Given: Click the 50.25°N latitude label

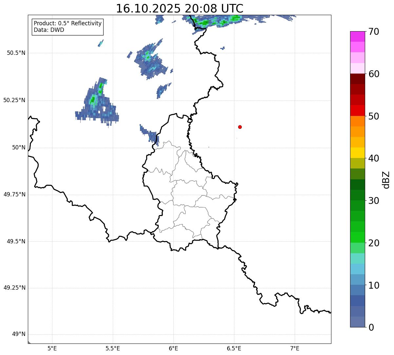Looking at the screenshot, I should pyautogui.click(x=14, y=100).
